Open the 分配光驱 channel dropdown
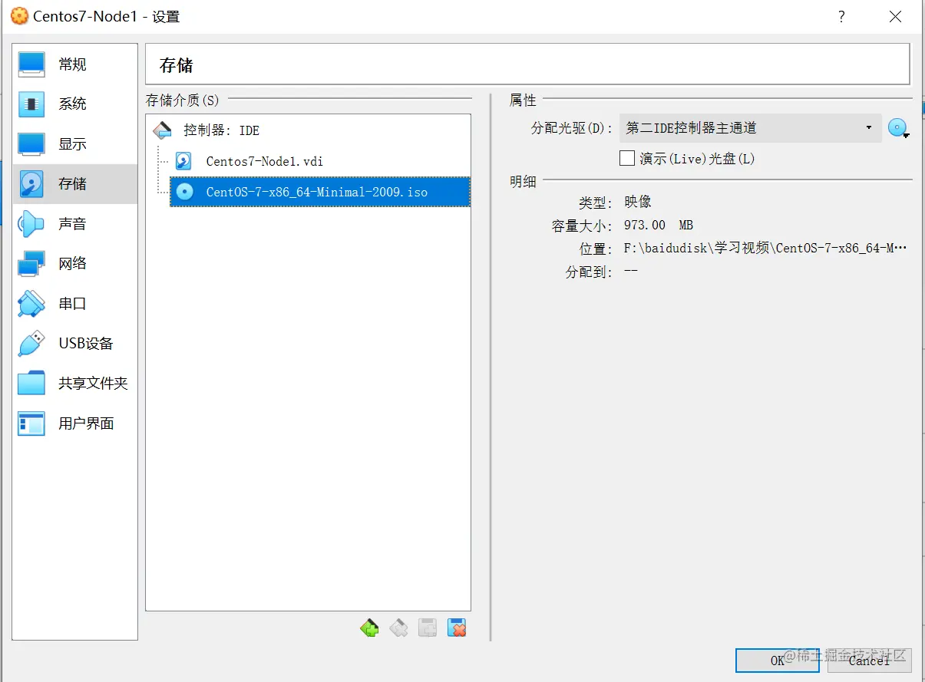 [x=869, y=127]
